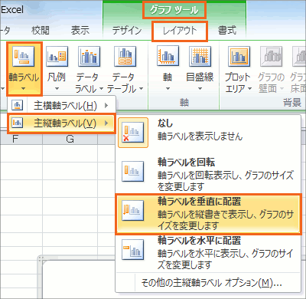
Task: Click the 軸ラベルを垂直に配置 icon
Action: tap(132, 210)
